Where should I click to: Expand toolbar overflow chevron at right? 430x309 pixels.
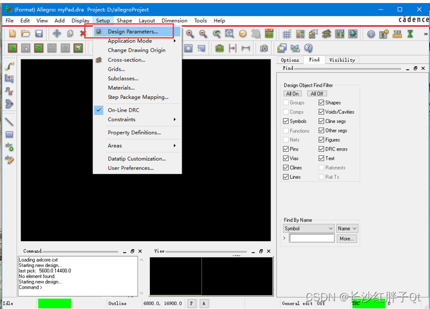[x=425, y=34]
